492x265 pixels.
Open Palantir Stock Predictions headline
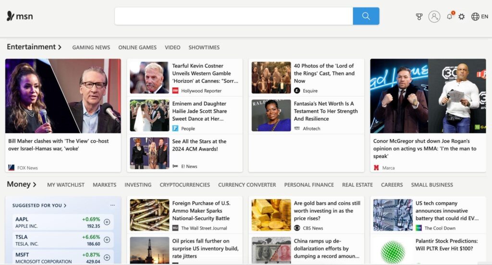446,245
